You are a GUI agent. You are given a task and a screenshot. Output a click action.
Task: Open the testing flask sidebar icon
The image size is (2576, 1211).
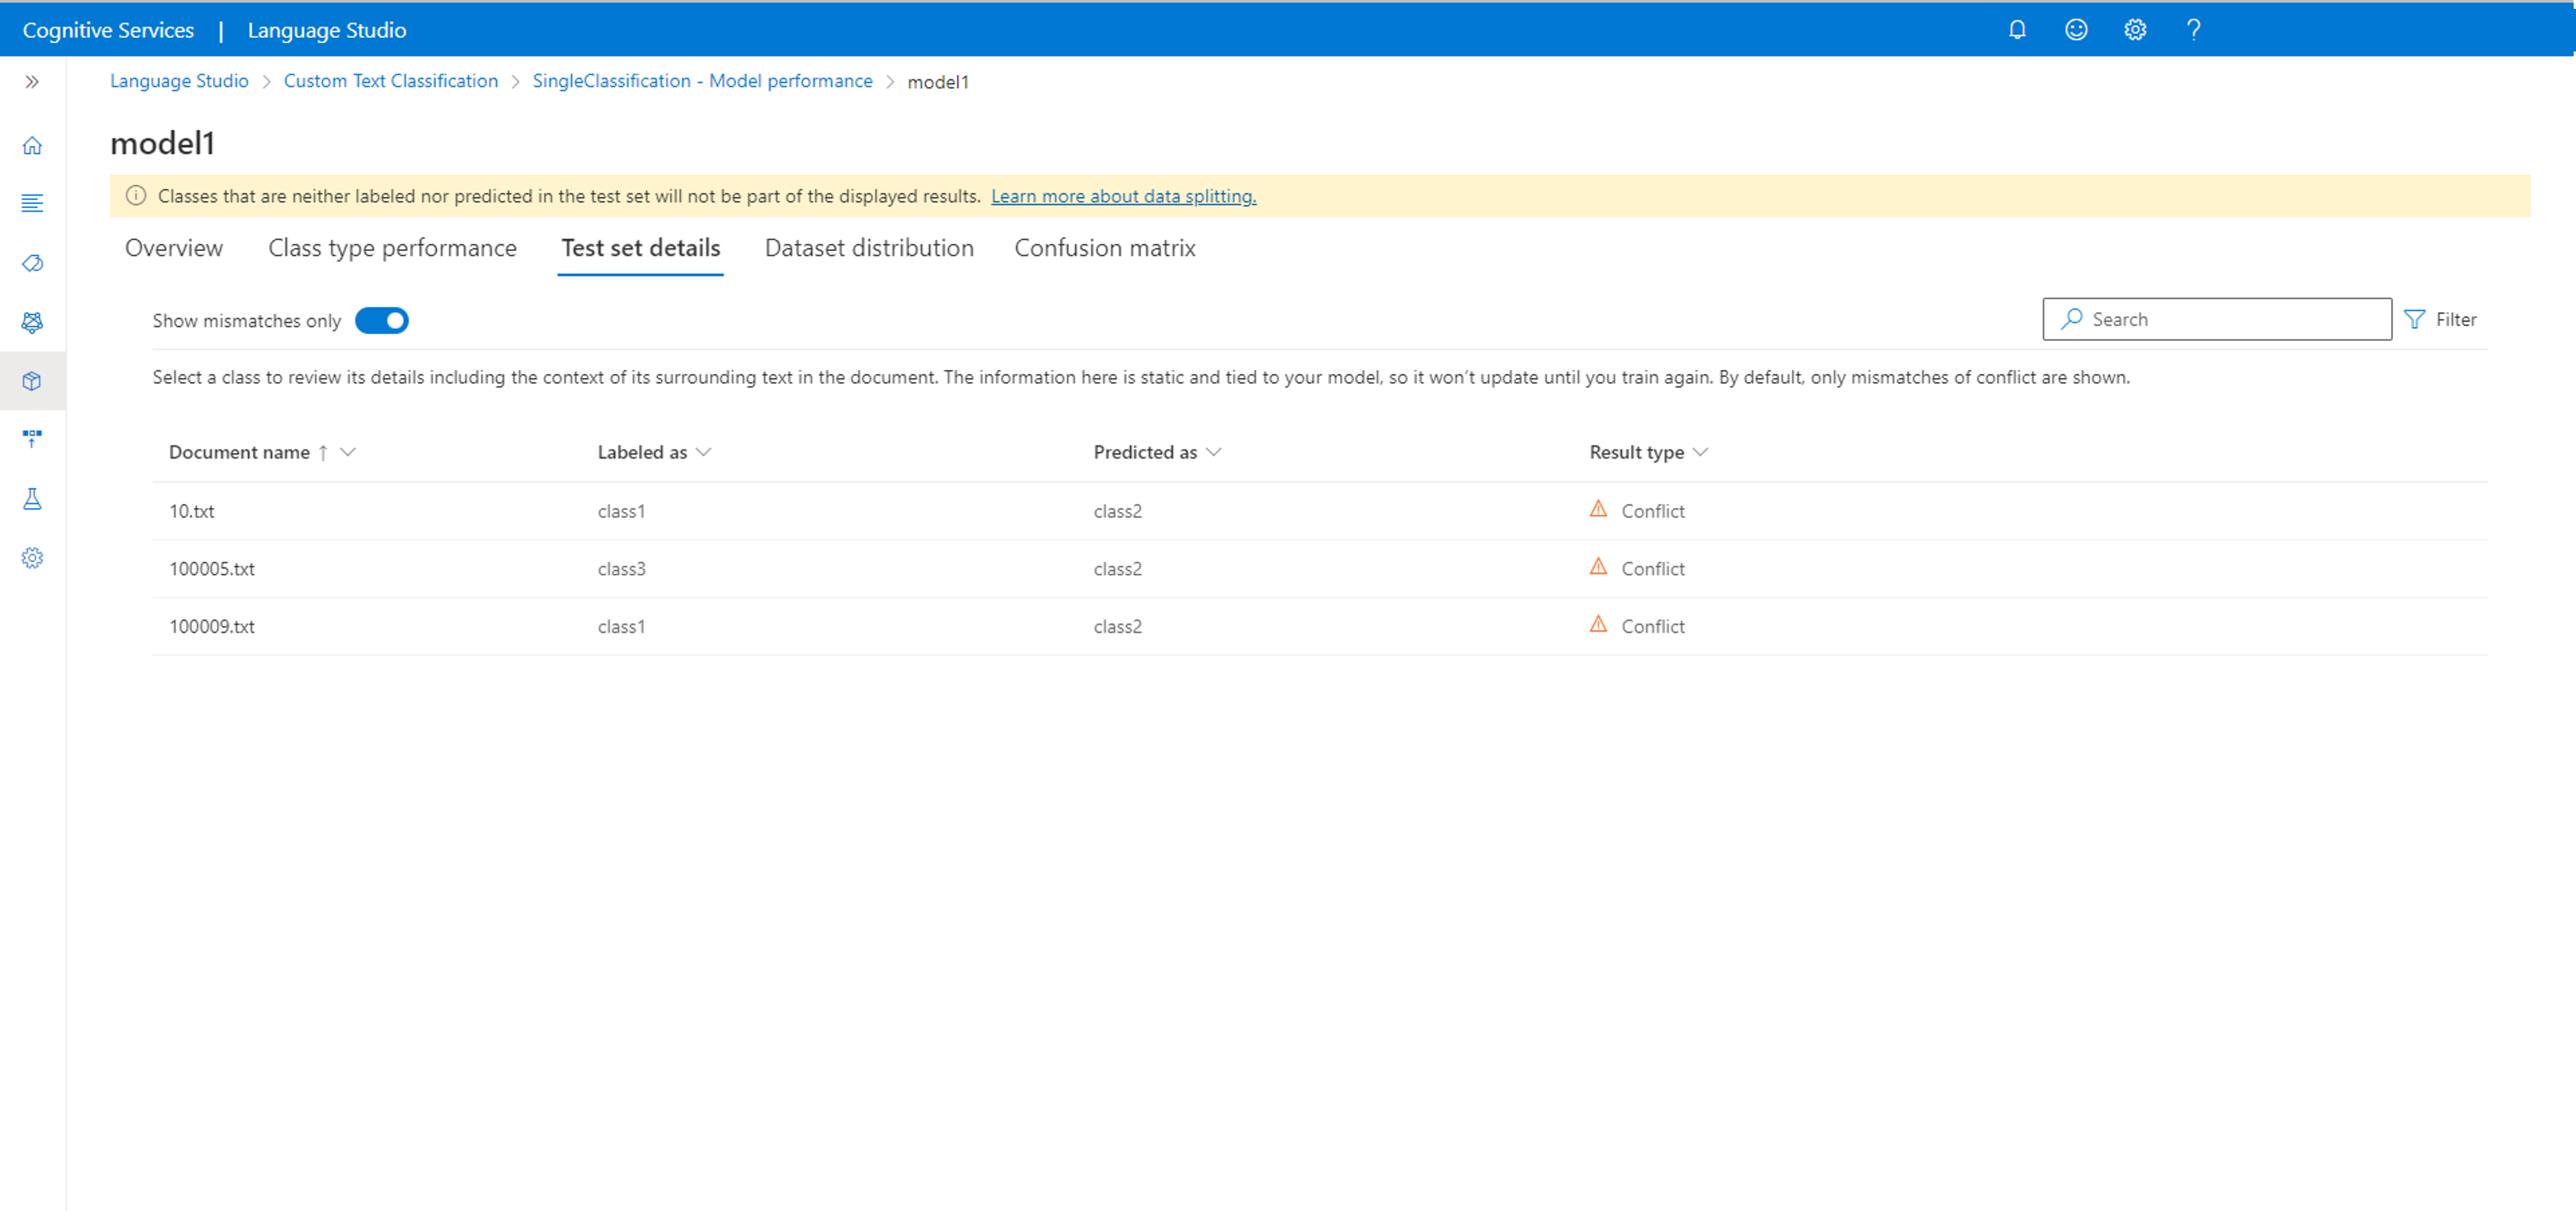[x=32, y=499]
